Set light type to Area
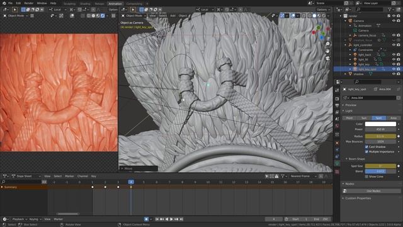The image size is (403, 227). coord(394,118)
